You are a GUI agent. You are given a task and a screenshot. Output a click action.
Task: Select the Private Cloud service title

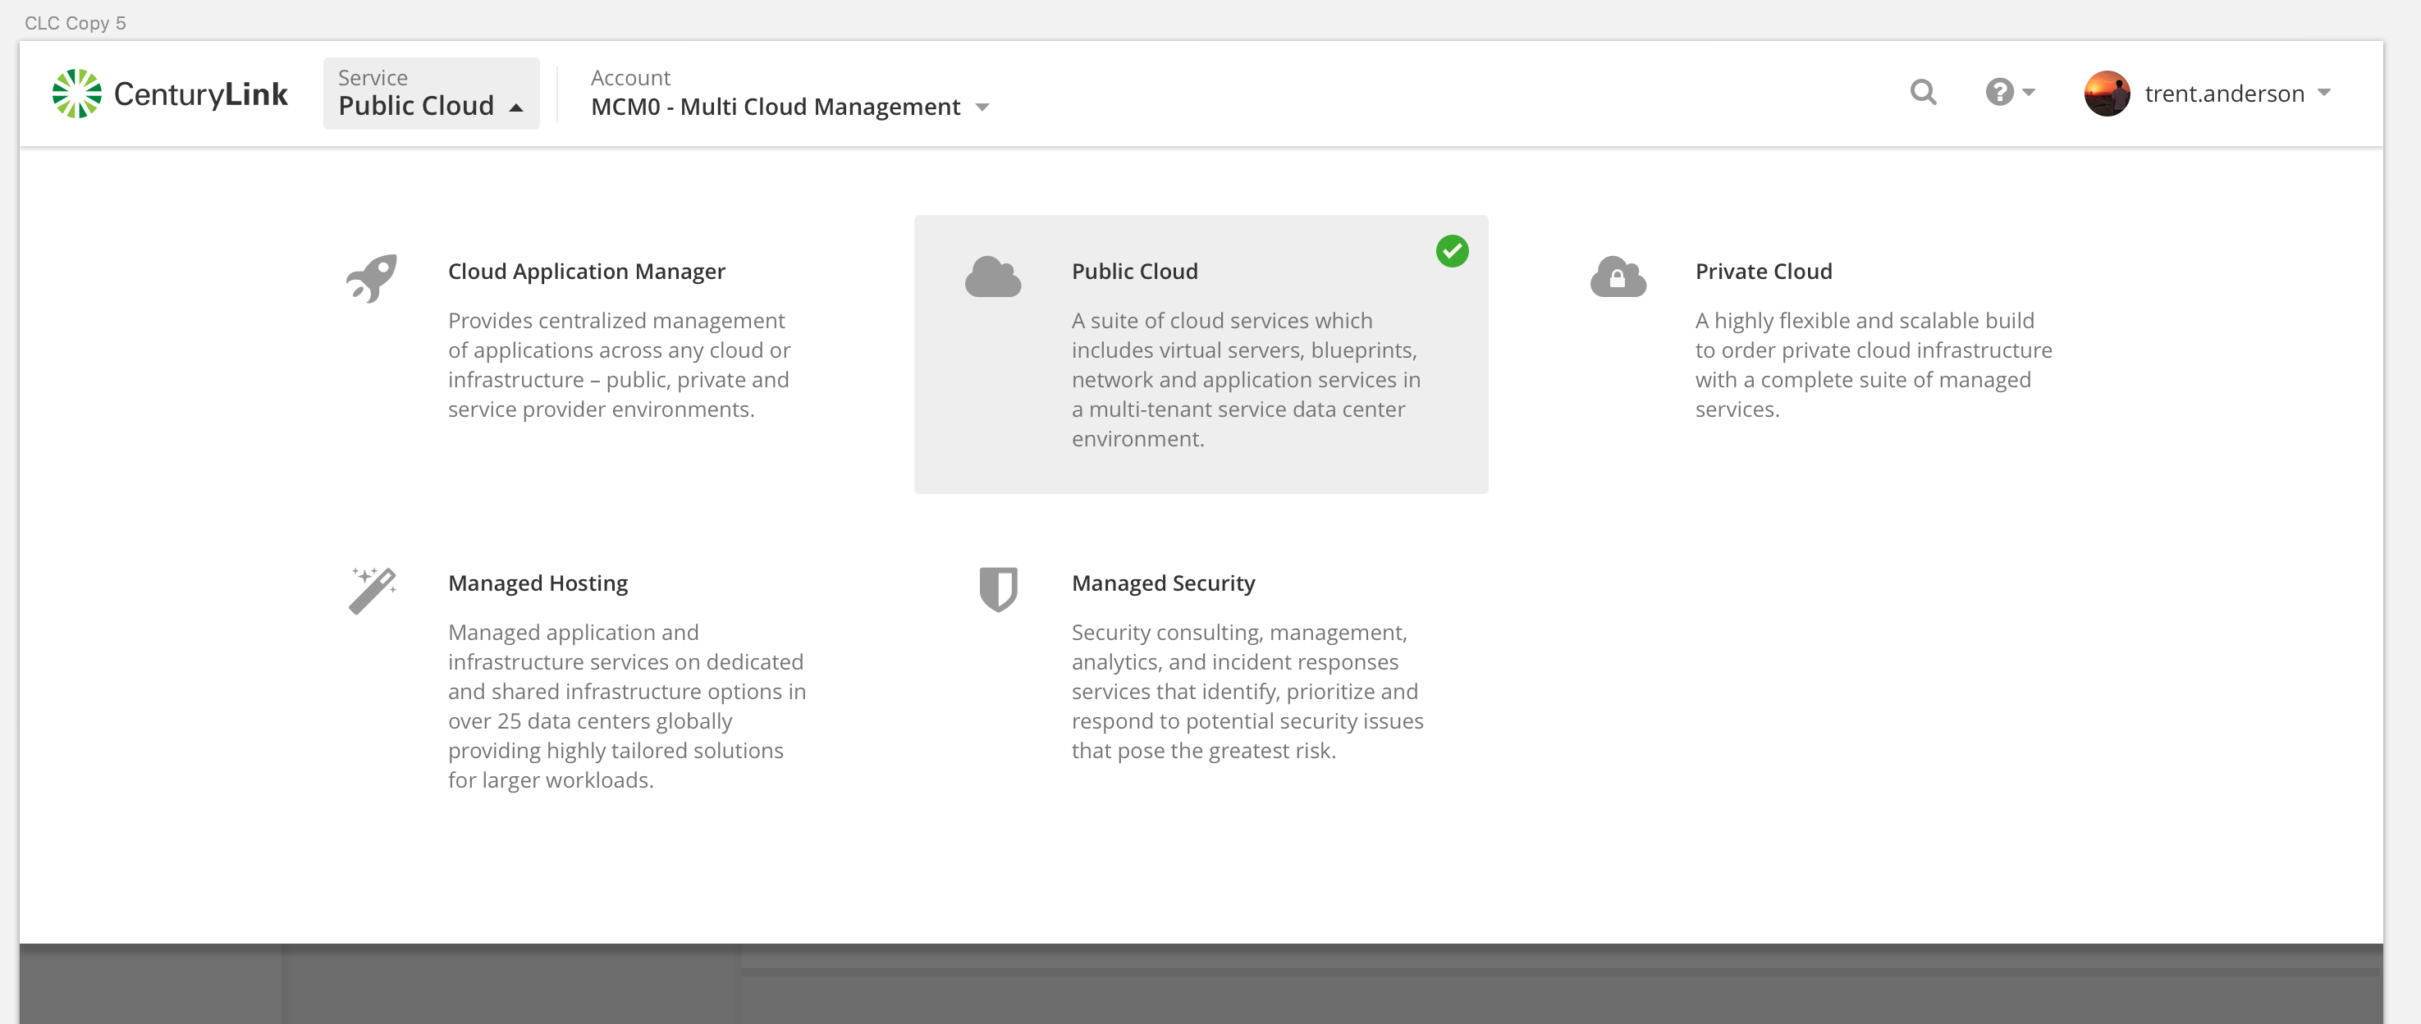pyautogui.click(x=1763, y=272)
